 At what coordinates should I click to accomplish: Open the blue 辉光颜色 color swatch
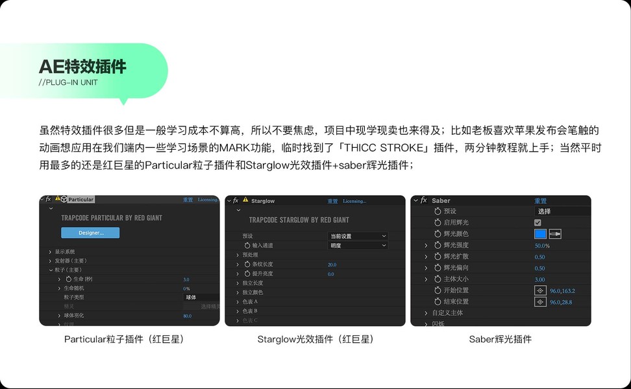(x=541, y=233)
